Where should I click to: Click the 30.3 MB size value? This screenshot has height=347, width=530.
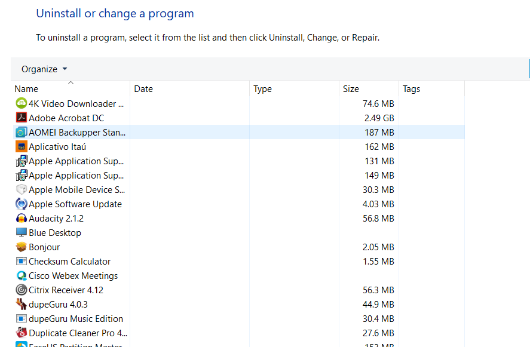(x=378, y=190)
